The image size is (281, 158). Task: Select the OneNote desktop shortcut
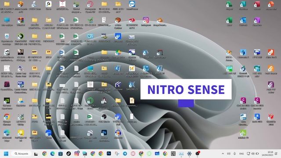[257, 20]
